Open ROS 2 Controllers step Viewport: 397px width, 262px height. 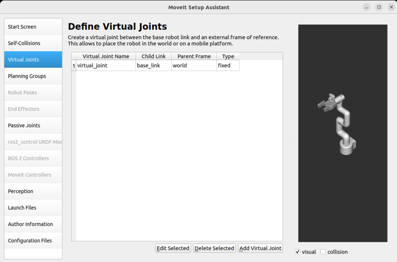[33, 158]
